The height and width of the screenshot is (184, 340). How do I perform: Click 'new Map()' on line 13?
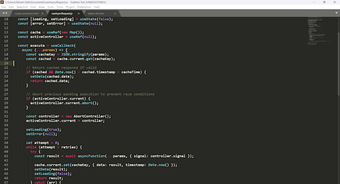click(x=70, y=32)
